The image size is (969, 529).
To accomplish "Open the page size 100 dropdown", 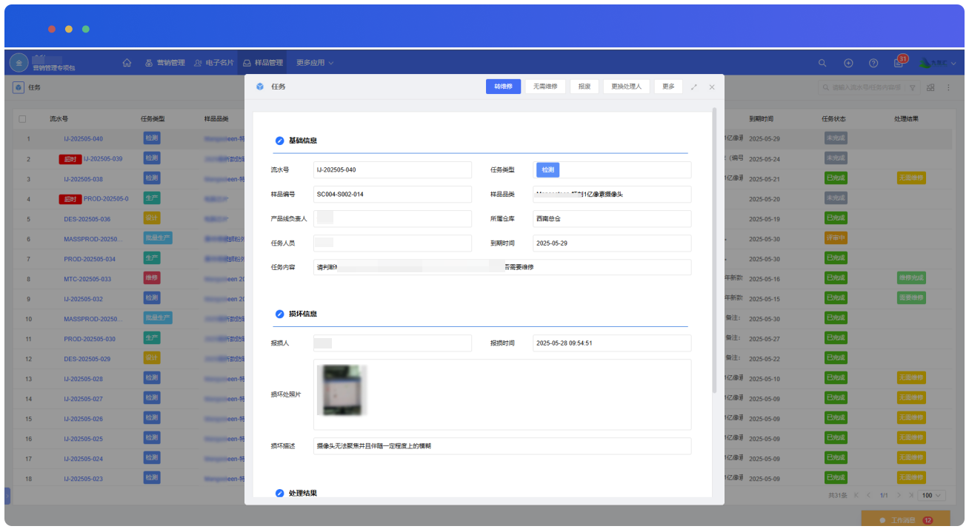I will (931, 495).
